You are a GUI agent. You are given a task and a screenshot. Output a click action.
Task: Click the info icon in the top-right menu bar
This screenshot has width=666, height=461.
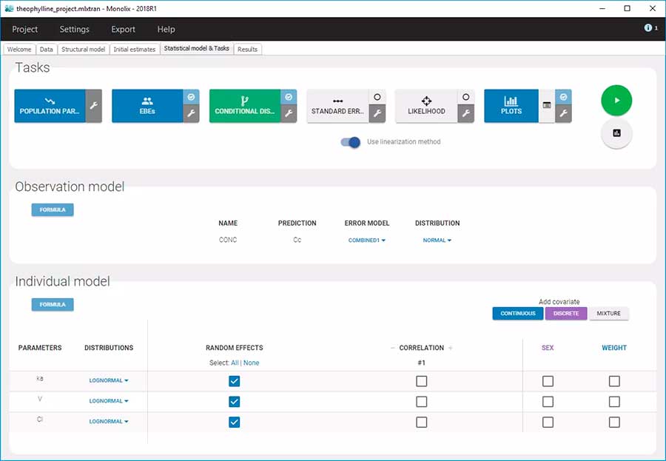(649, 28)
